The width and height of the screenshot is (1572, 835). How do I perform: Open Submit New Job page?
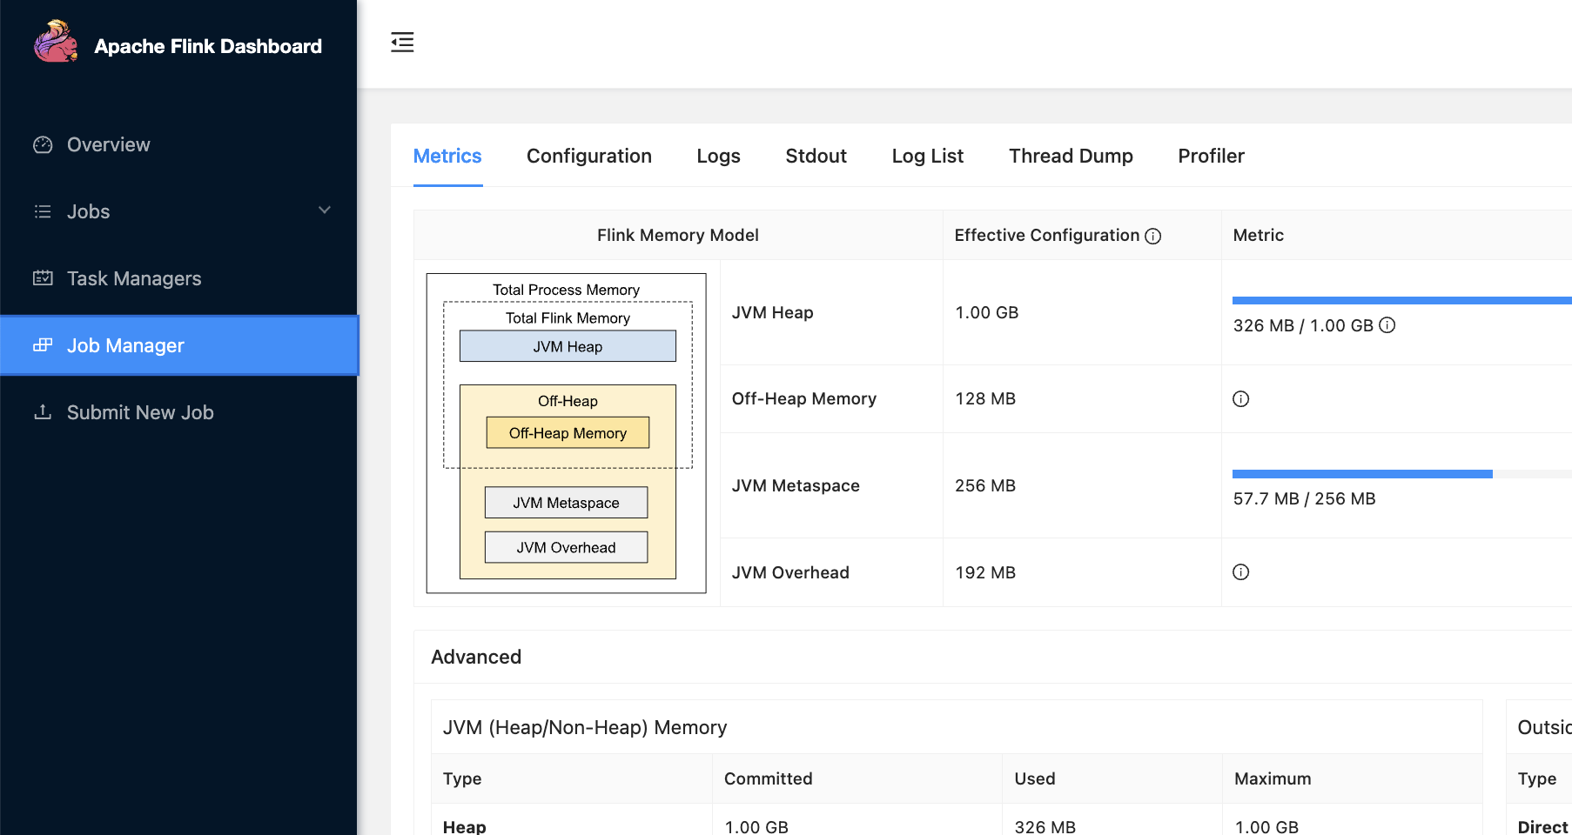tap(140, 412)
